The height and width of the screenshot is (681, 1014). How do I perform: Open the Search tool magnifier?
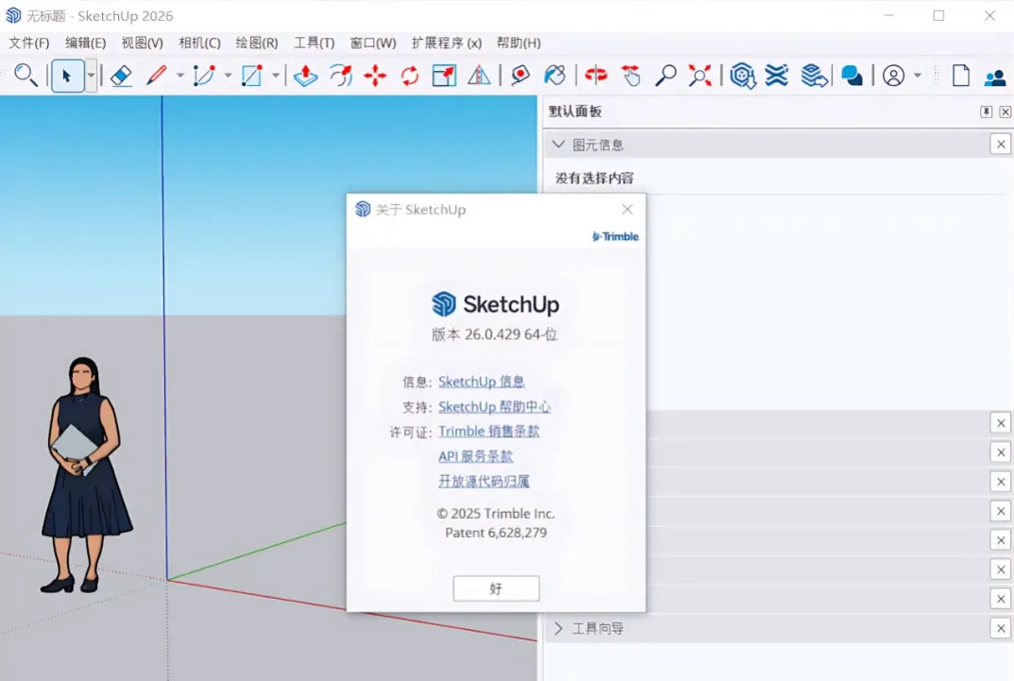(25, 76)
